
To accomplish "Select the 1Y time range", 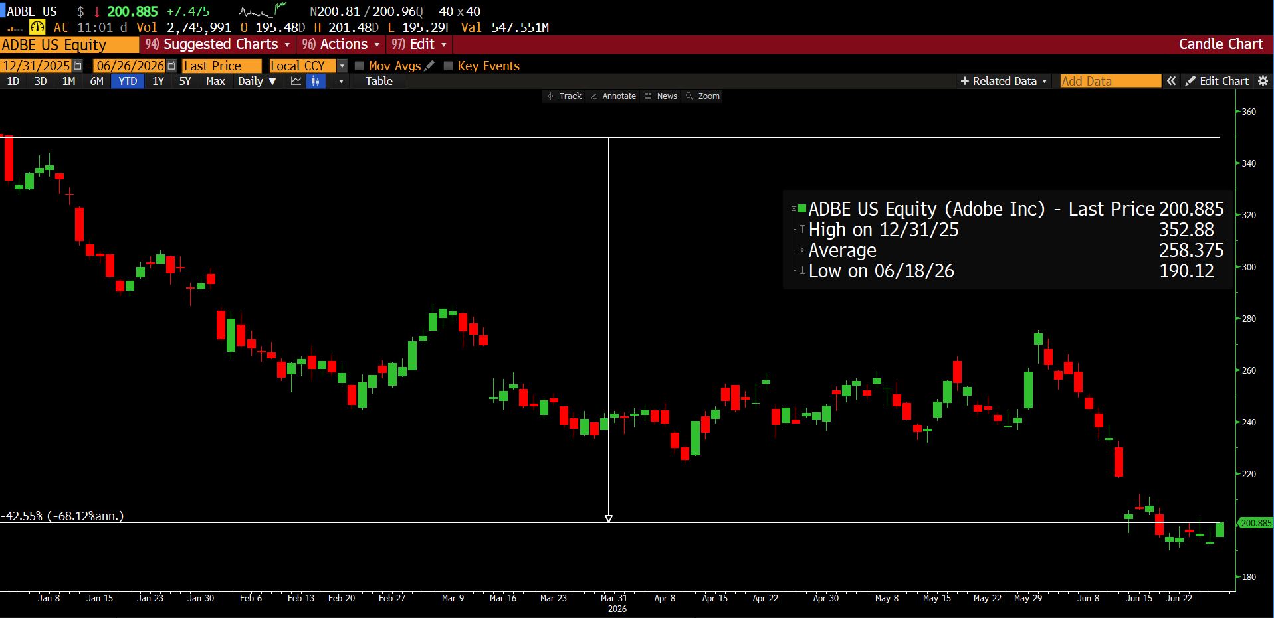I will click(158, 81).
